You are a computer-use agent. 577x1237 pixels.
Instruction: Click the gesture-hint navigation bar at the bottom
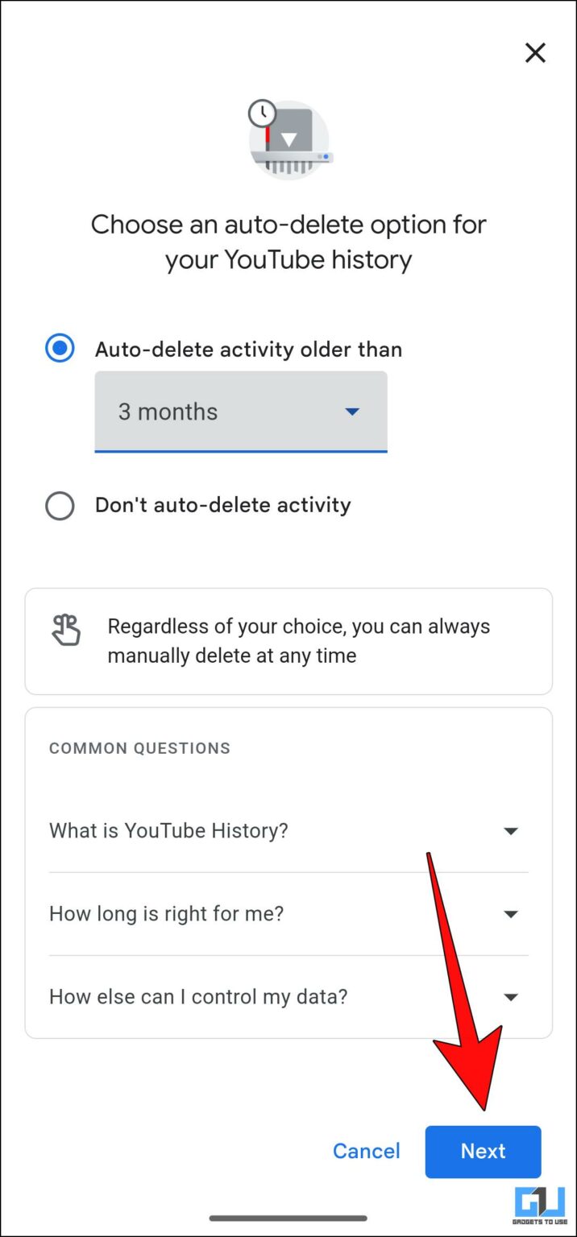[x=288, y=1218]
